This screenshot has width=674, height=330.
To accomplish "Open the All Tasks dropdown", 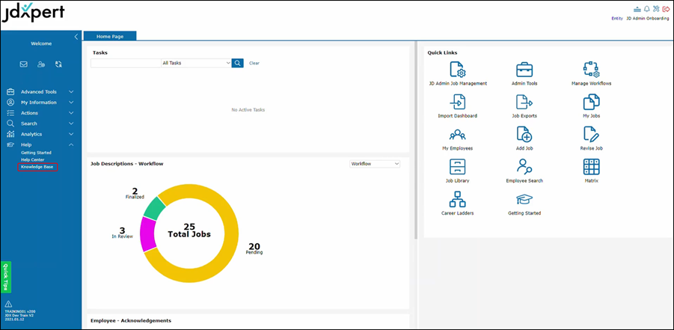I will [197, 64].
